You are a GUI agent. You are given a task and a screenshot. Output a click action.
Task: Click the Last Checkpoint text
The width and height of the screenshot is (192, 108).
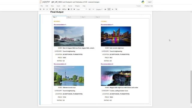pos(75,2)
